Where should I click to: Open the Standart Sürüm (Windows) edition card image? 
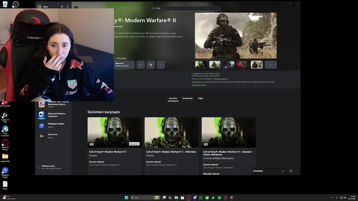coord(229,132)
